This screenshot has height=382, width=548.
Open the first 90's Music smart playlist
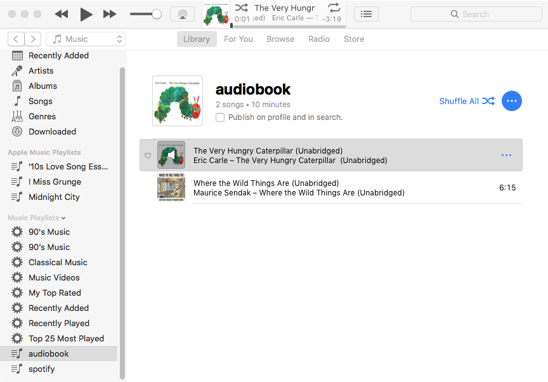coord(59,232)
